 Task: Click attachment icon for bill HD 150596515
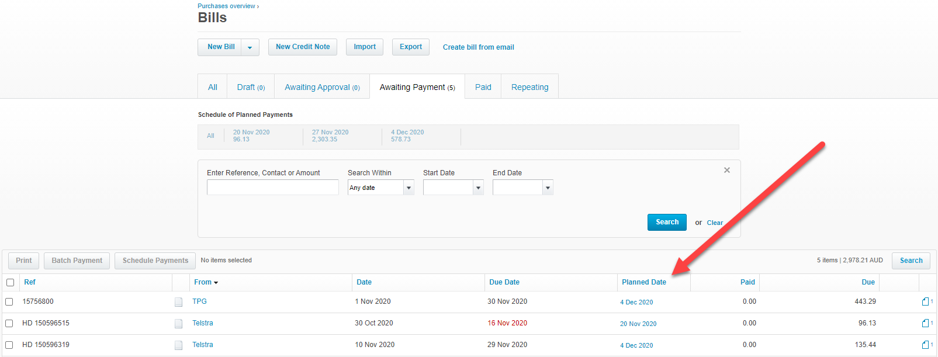point(926,323)
